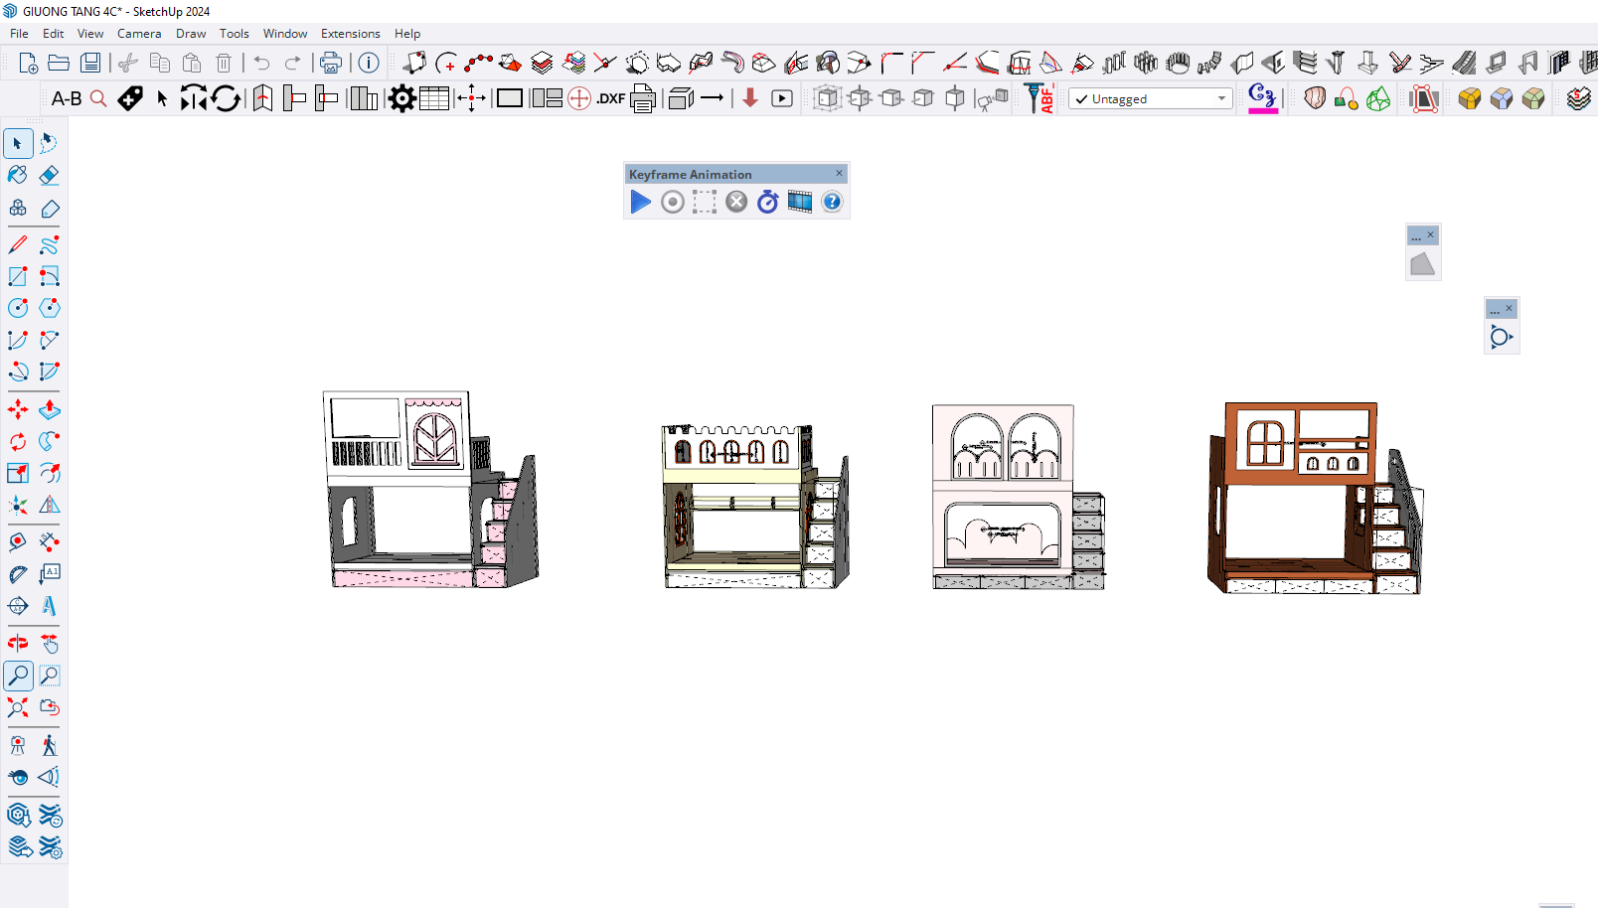Close the Keyframe Animation panel
Screen dimensions: 1598x908
[839, 174]
